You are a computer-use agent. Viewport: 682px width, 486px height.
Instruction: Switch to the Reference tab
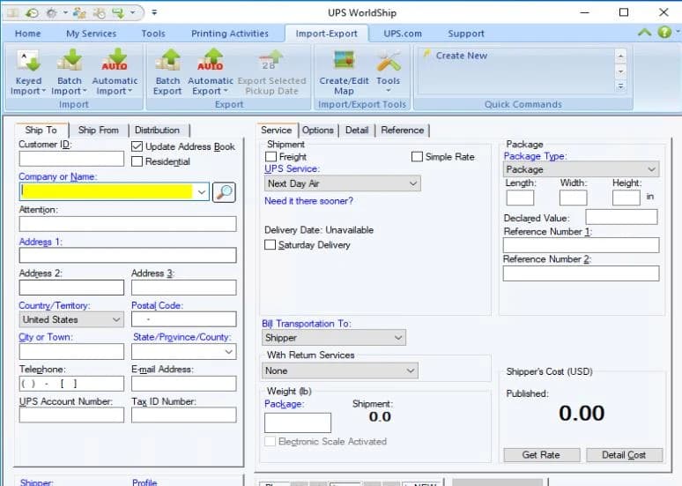[x=403, y=130]
